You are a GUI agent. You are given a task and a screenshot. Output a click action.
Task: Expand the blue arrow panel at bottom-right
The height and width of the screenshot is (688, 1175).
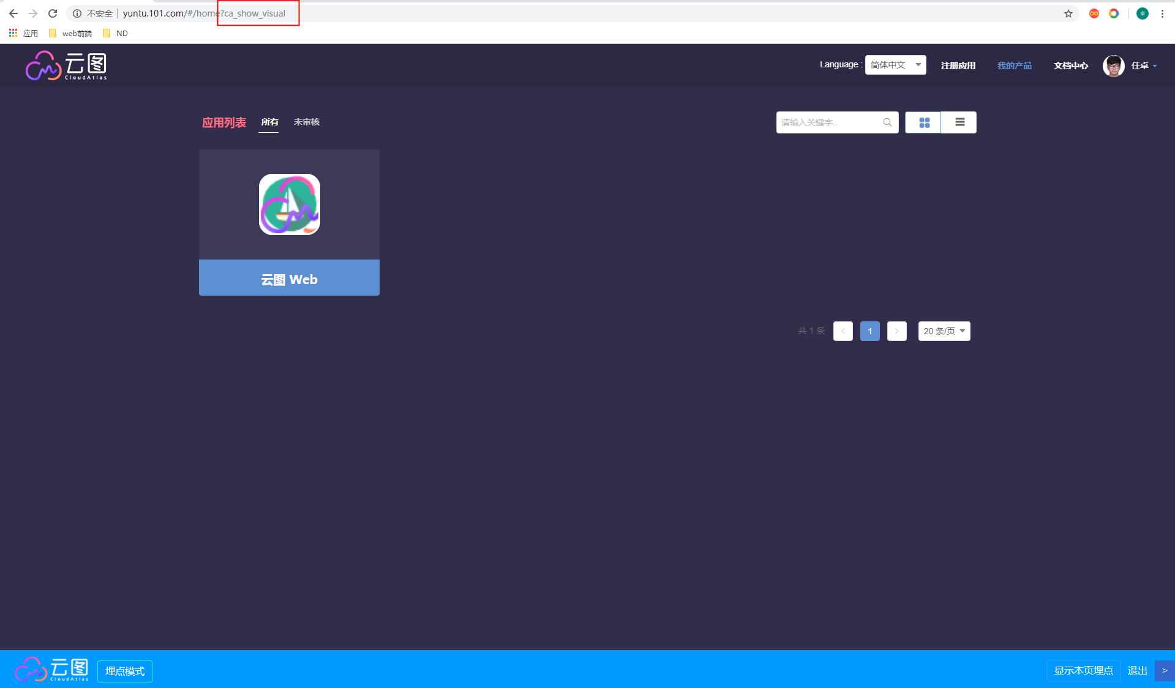click(1164, 671)
